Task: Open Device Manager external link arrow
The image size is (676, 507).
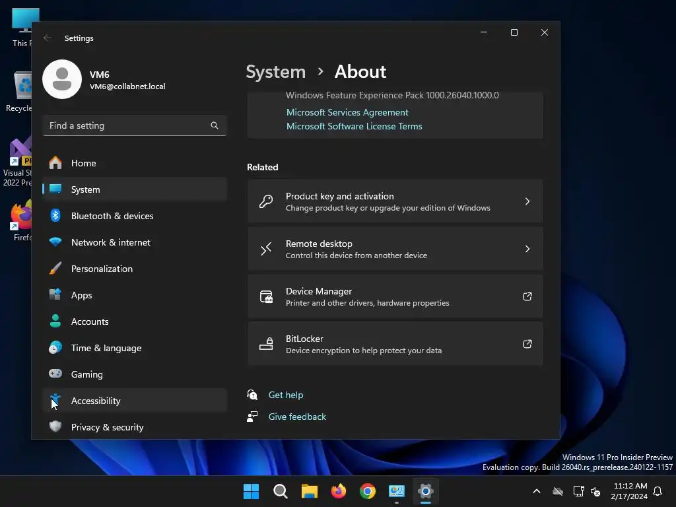Action: point(527,296)
